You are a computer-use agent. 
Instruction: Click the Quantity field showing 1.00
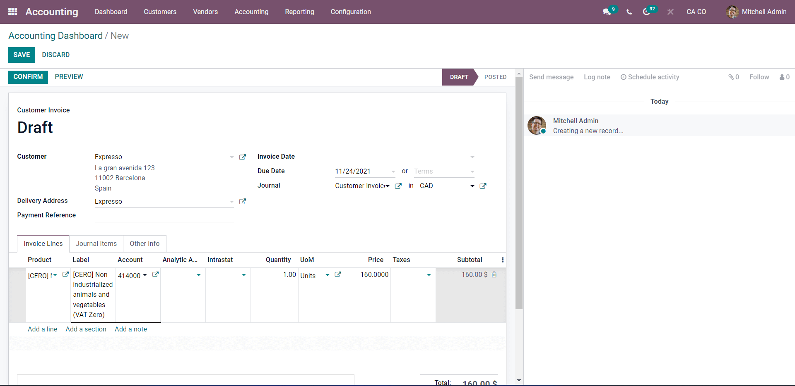275,275
